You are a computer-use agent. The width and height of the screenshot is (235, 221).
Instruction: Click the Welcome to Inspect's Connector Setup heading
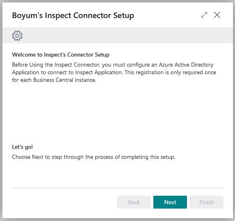click(x=60, y=55)
